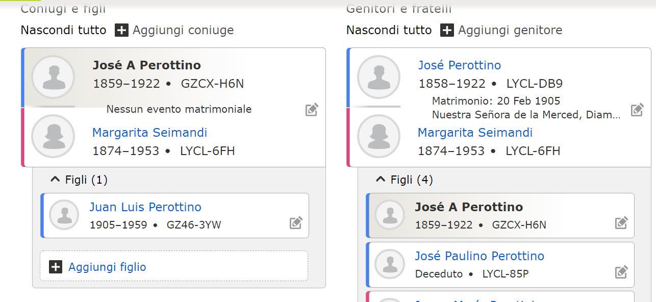656x302 pixels.
Task: Collapse the Figli (4) children list
Action: [x=381, y=180]
